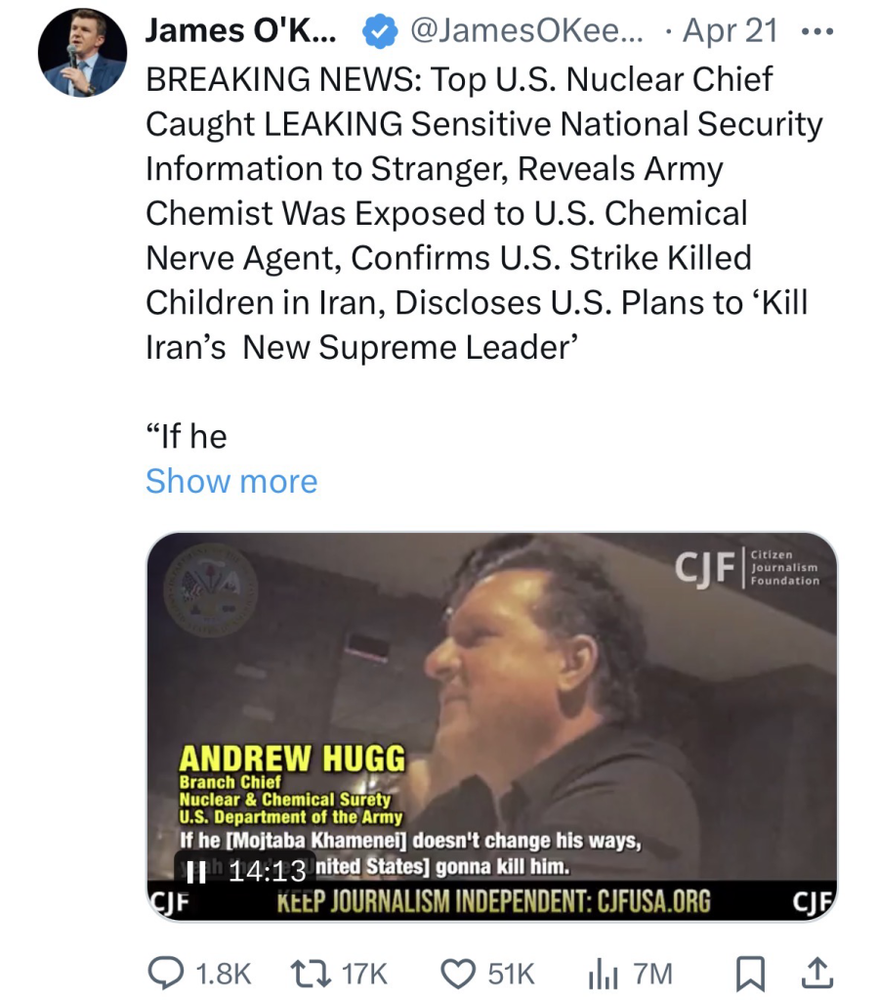Click the 51K likes count
This screenshot has height=1001, width=877.
coord(511,973)
